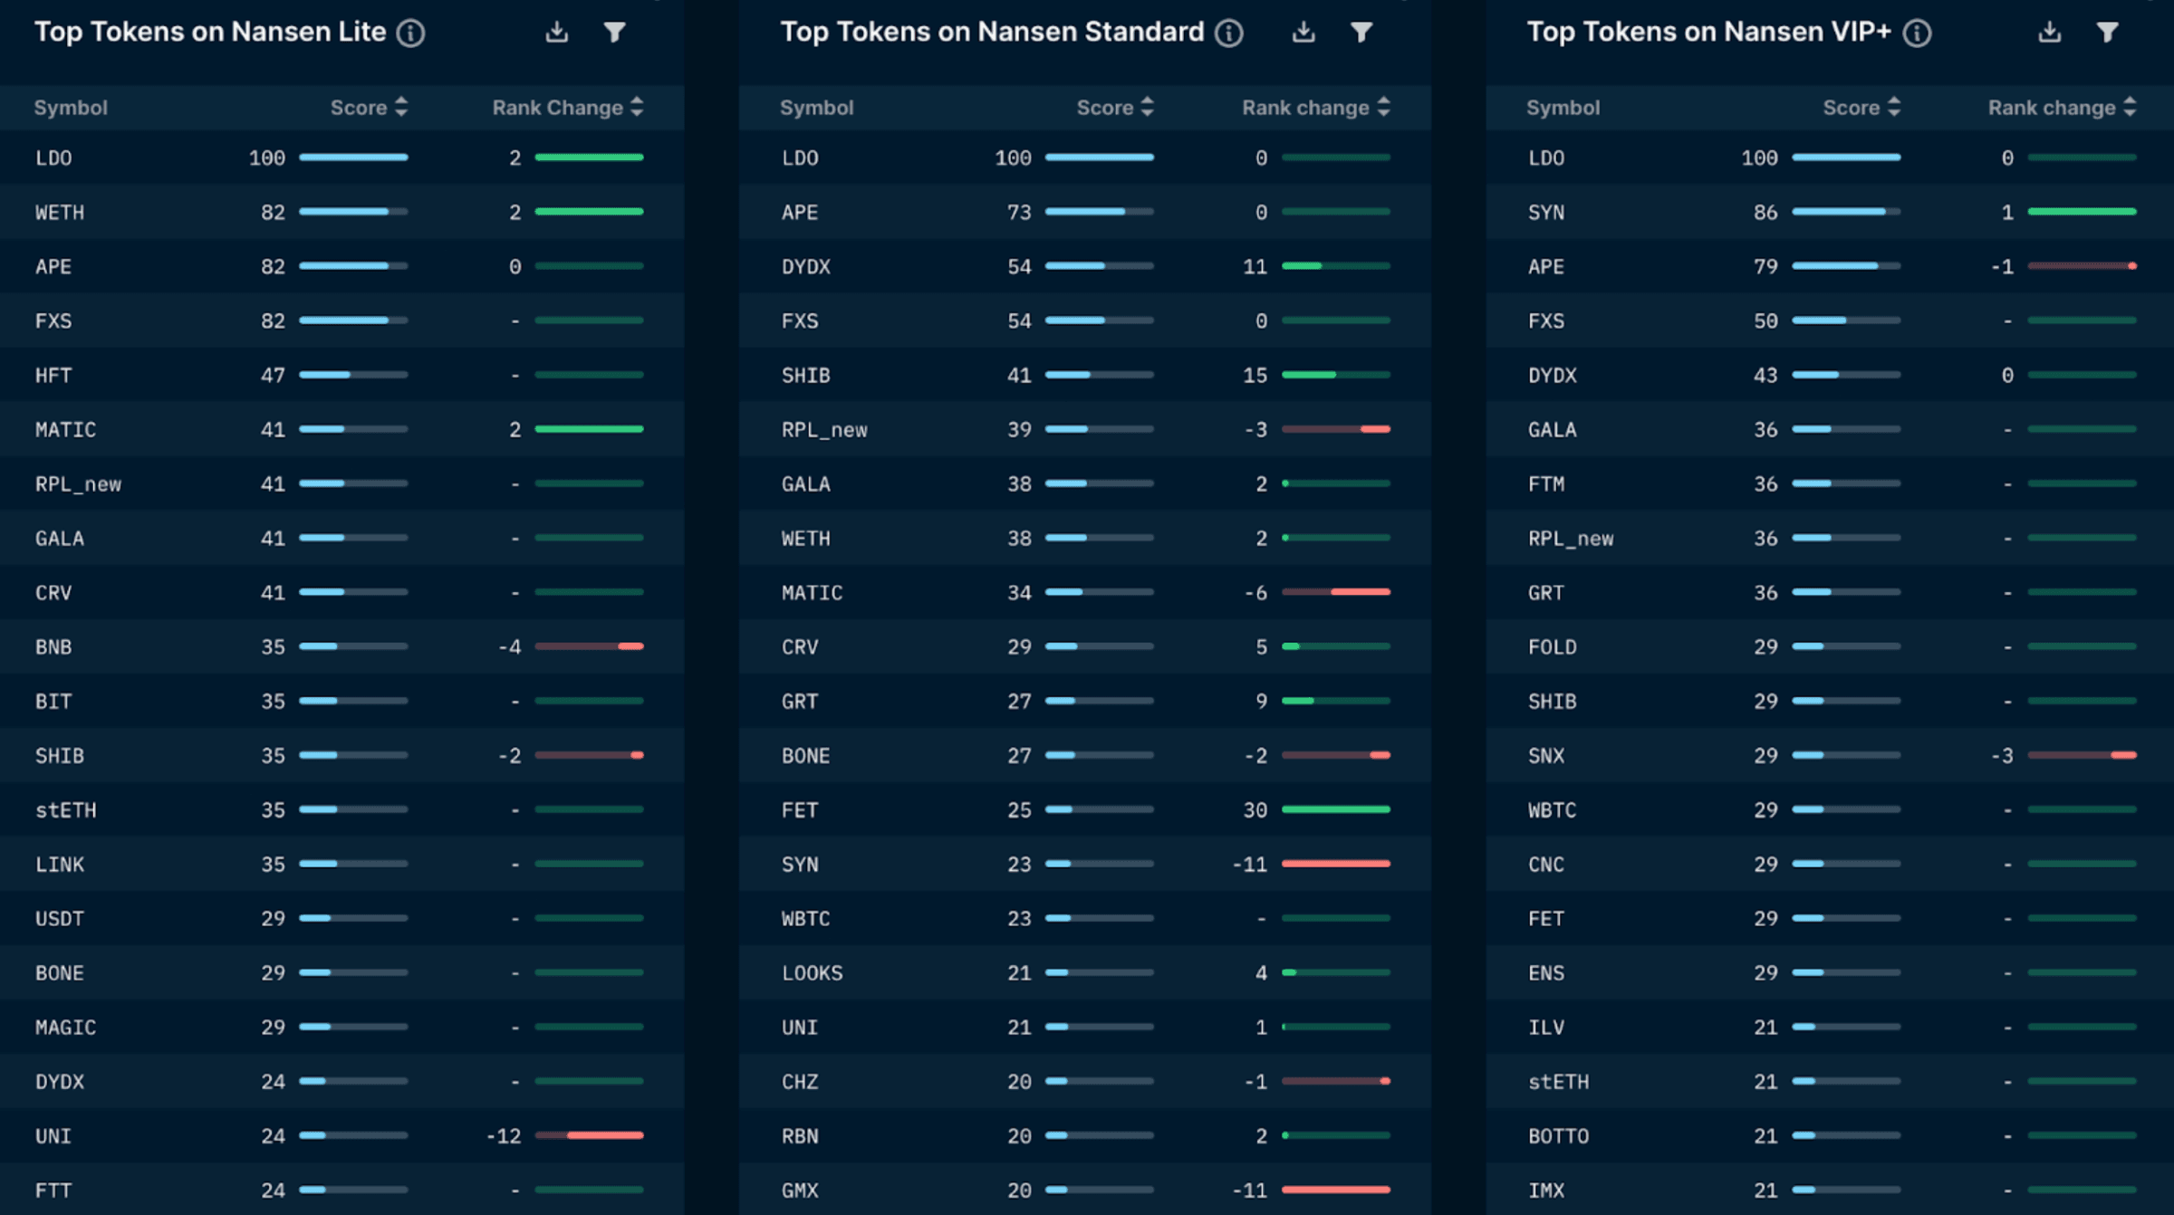
Task: Download the Nansen Standard token table
Action: coord(1303,33)
